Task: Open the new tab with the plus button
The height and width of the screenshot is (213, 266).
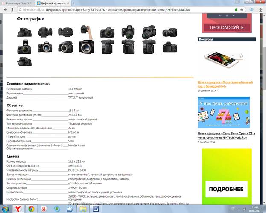Action: [x=74, y=3]
